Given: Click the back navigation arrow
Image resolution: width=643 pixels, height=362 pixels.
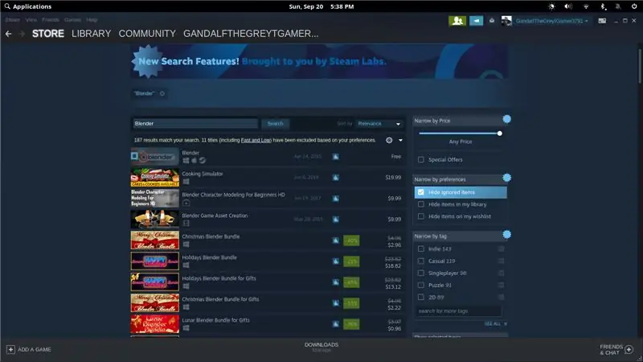Looking at the screenshot, I should 9,34.
